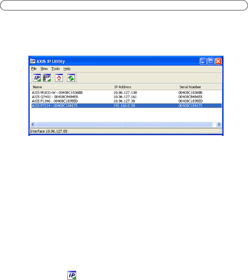
Task: Open the File menu
Action: point(34,69)
